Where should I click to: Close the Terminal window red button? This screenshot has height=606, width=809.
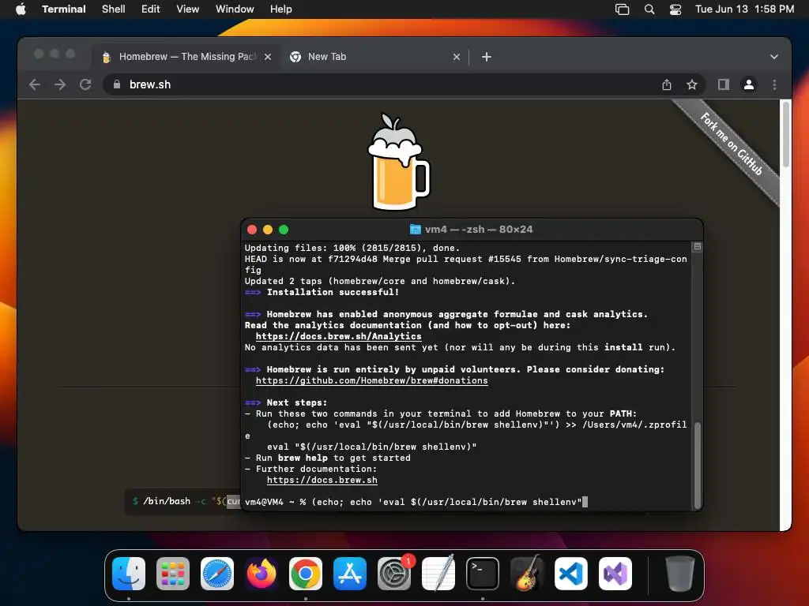tap(252, 230)
